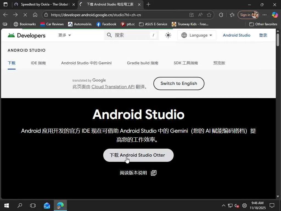
Task: Click the scrollbar down arrow
Action: [x=278, y=196]
